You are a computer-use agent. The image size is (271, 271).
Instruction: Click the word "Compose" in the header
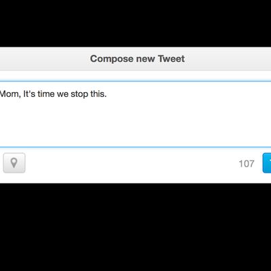pyautogui.click(x=112, y=59)
